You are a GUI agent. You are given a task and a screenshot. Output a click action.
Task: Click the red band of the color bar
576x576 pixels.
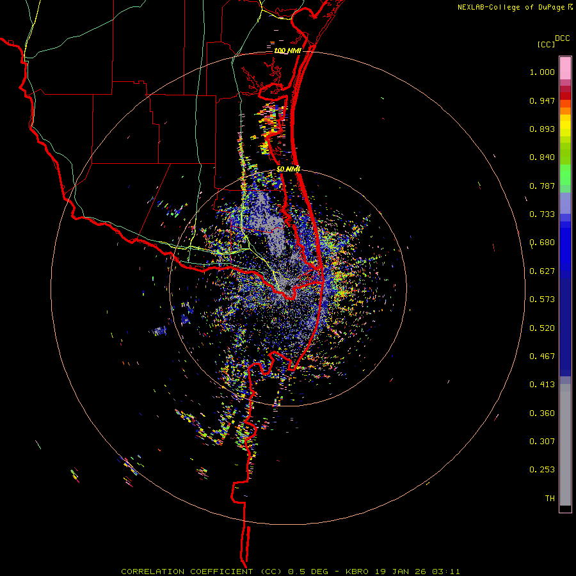[565, 96]
